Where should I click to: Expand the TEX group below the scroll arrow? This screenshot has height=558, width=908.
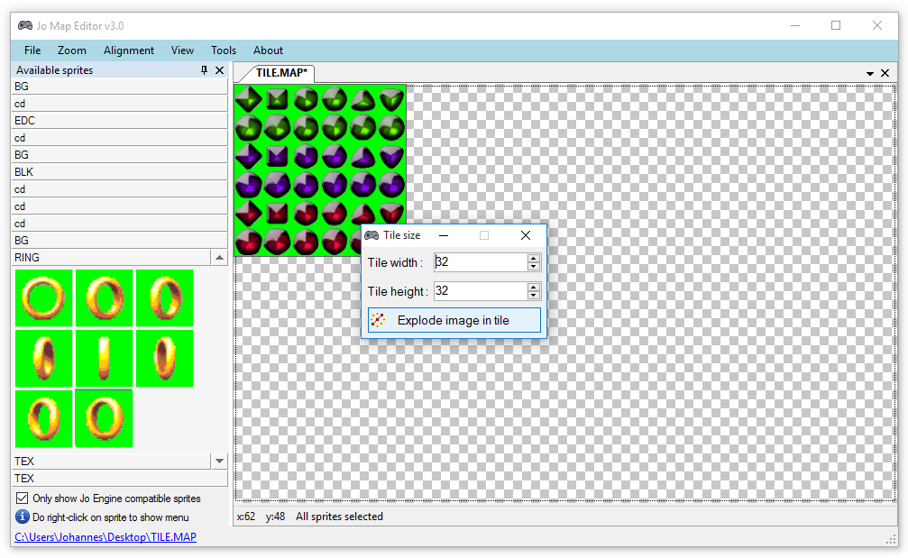(120, 478)
